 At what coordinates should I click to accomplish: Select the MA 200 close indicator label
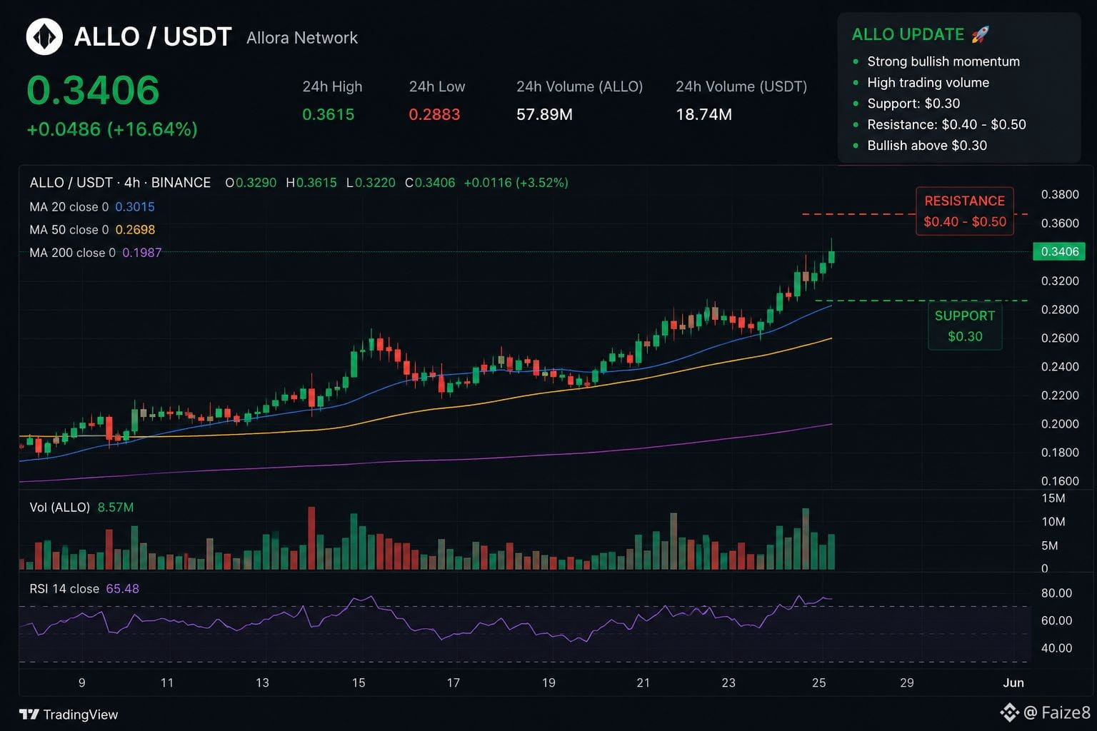coord(96,253)
